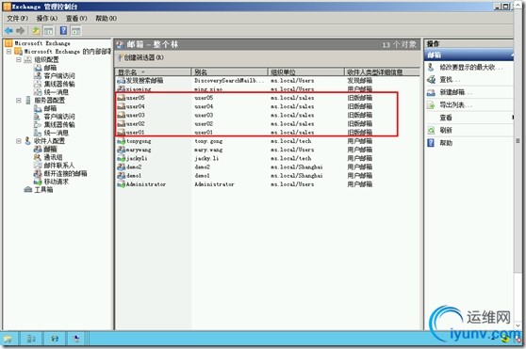Select 统一消息 under 服务器配置
This screenshot has width=526, height=349.
click(56, 133)
